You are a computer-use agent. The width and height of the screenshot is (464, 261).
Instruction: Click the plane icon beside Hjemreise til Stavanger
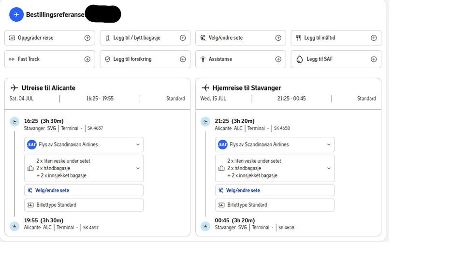205,88
